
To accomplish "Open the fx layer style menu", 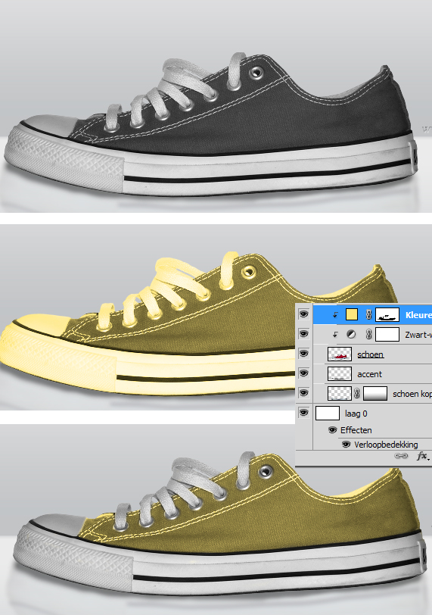I will pyautogui.click(x=422, y=456).
